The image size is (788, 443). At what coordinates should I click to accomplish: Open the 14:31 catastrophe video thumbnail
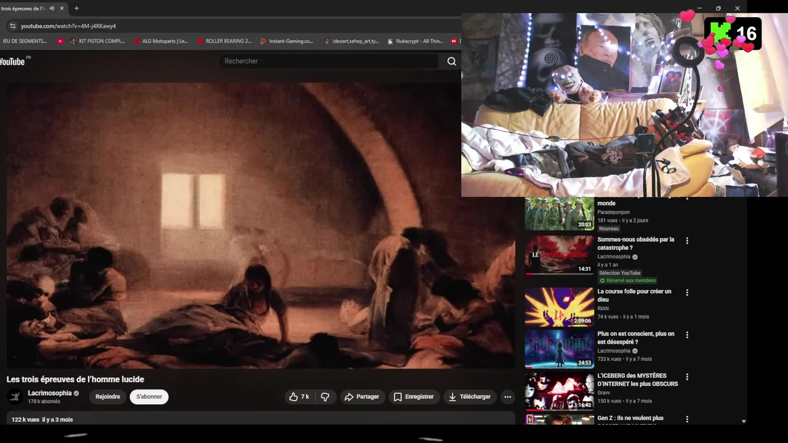[x=559, y=255]
